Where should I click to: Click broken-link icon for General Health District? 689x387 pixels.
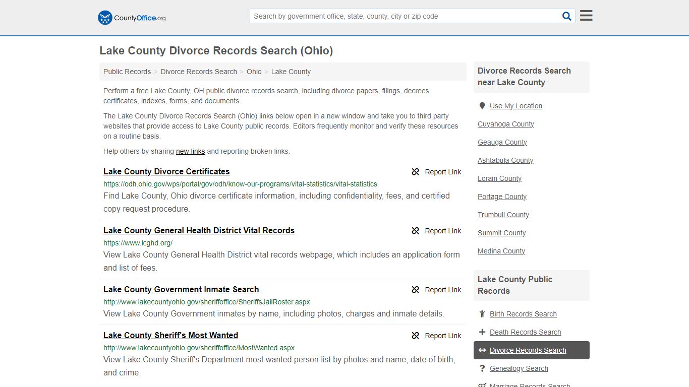pos(416,231)
